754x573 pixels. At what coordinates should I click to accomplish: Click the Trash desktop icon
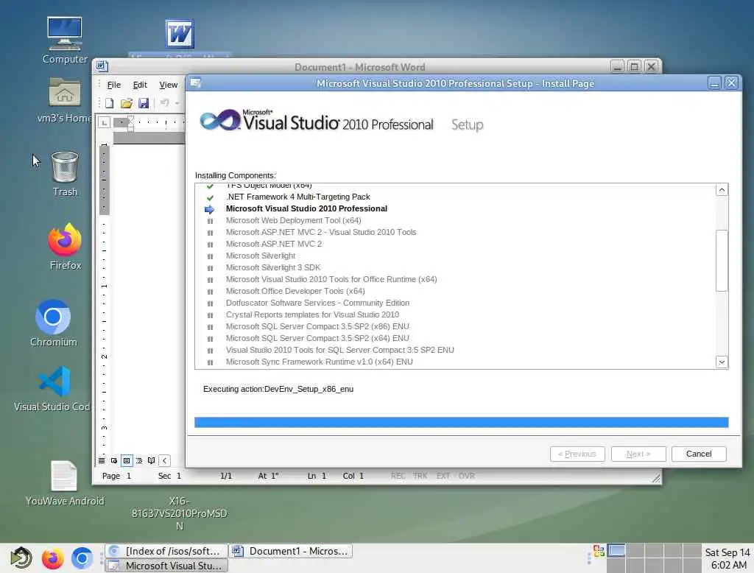pos(65,174)
